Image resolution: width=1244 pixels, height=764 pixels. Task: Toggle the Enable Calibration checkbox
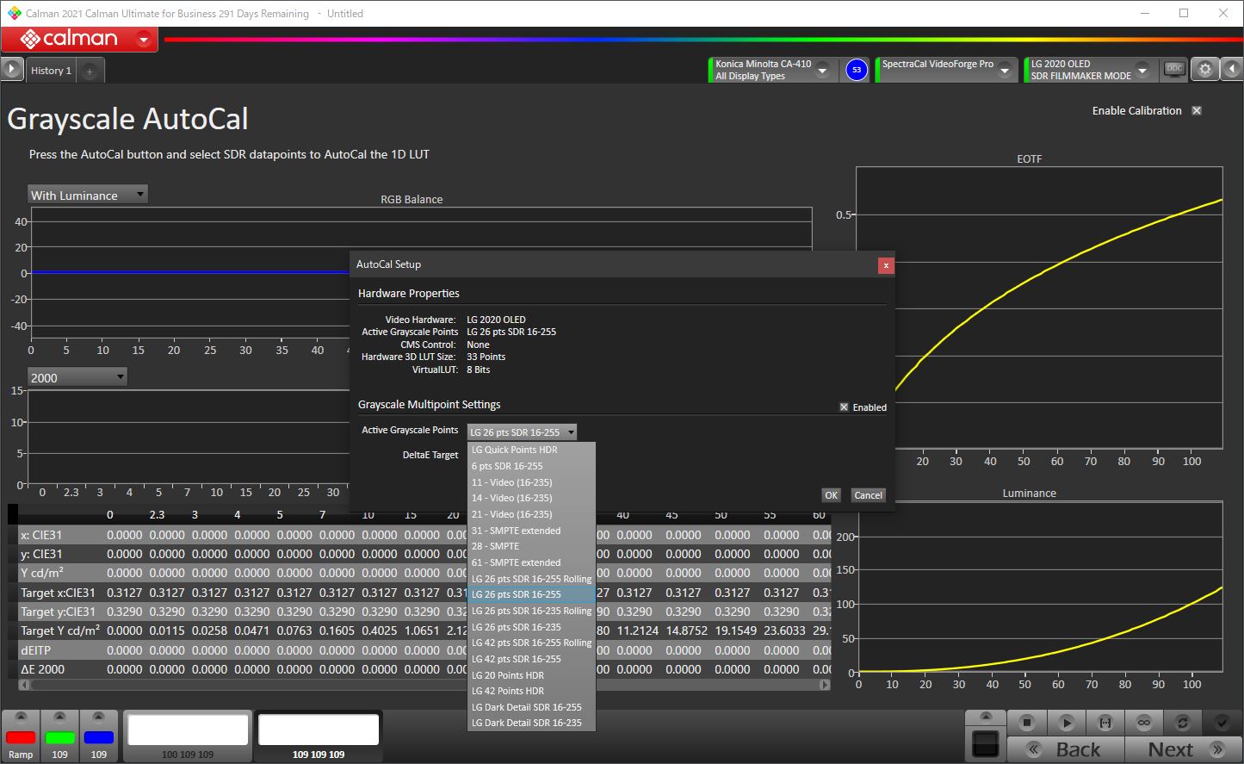tap(1197, 110)
